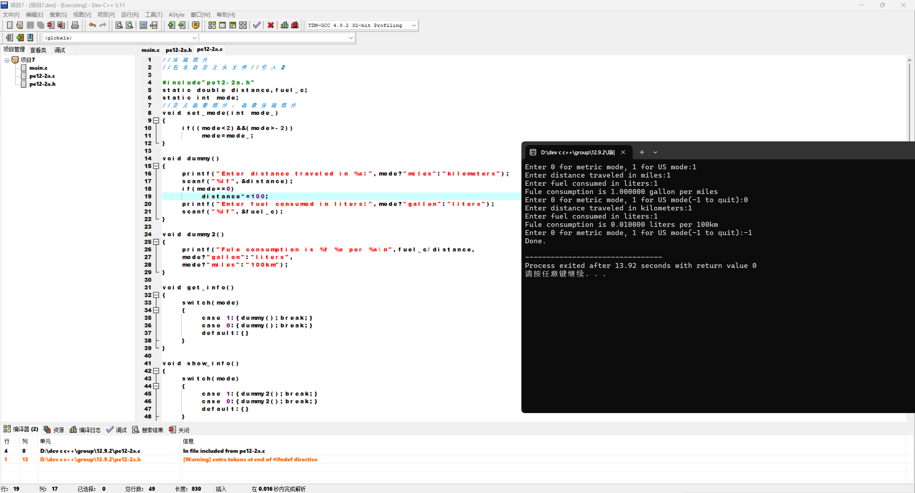Click the Compile (four colored squares) icon
Screen dimensions: 915x493
point(212,25)
